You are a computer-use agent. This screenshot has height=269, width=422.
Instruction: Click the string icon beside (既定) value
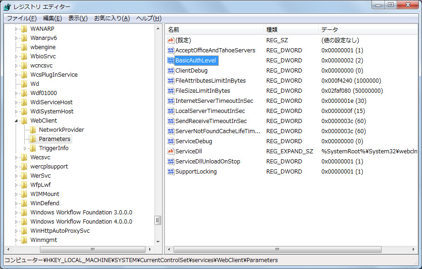[171, 40]
